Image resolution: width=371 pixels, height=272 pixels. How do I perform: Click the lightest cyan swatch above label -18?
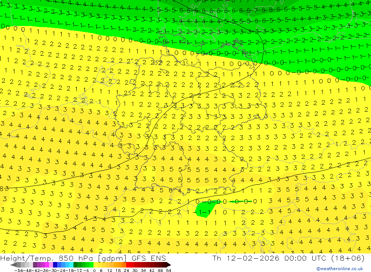[71, 265]
